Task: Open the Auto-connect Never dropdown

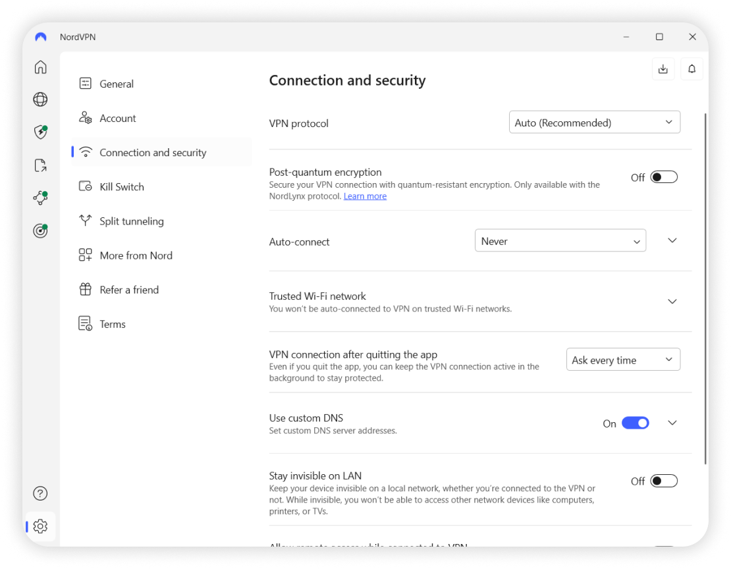Action: pyautogui.click(x=560, y=241)
